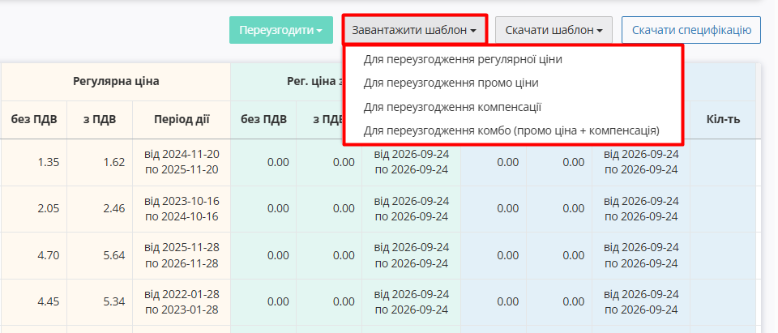Click Скачати специфікацію button
The height and width of the screenshot is (333, 778).
691,30
